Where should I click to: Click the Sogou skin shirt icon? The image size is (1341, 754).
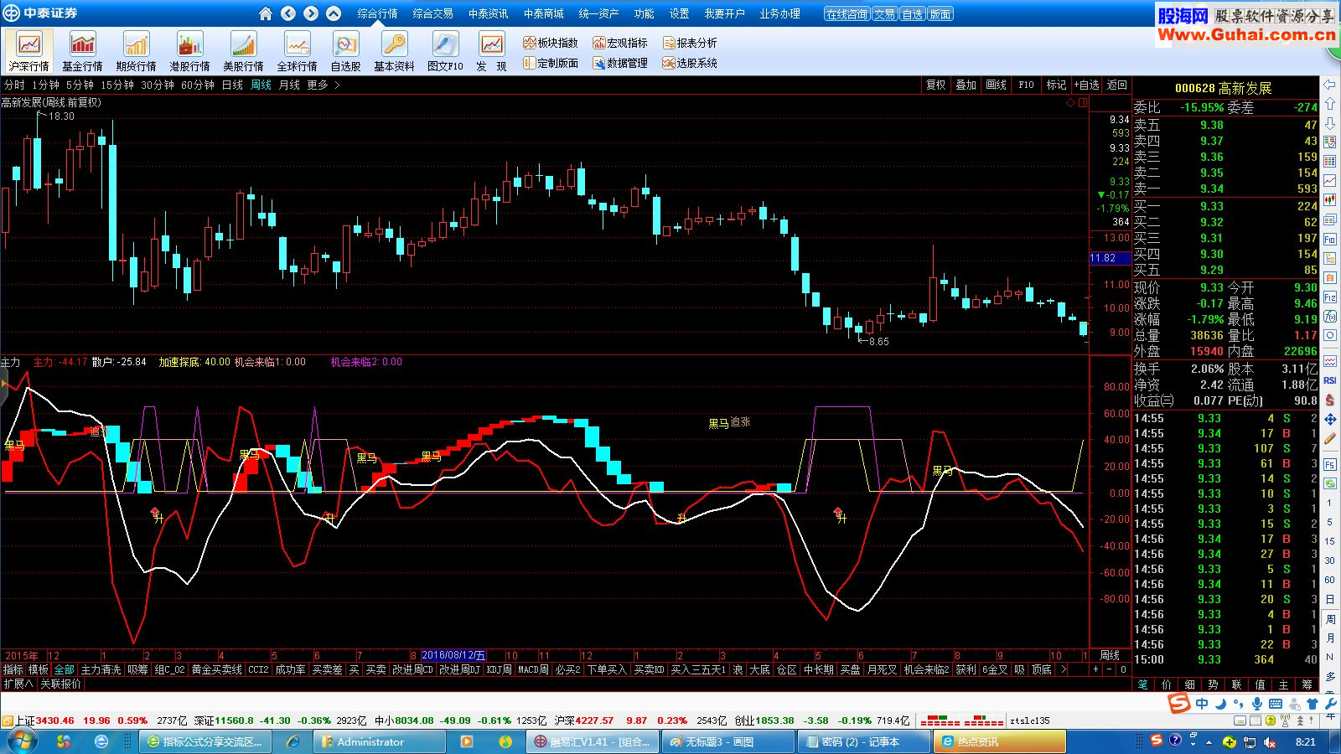(1313, 704)
